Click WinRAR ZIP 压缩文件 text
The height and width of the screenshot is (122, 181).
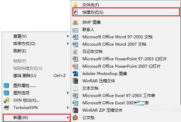(102, 110)
